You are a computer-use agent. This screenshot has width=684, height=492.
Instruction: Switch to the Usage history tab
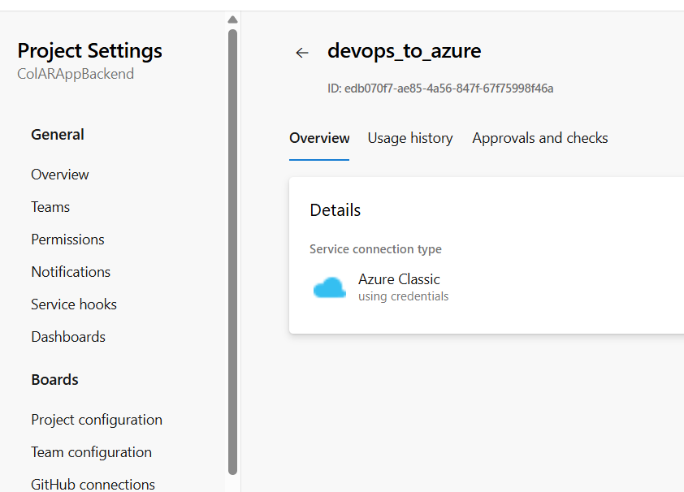[410, 138]
